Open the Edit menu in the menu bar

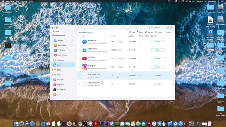[17, 1]
